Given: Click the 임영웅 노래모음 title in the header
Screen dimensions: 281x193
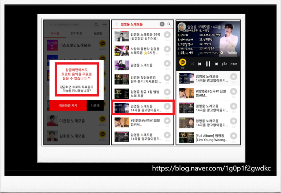Looking at the screenshot, I should coord(132,24).
